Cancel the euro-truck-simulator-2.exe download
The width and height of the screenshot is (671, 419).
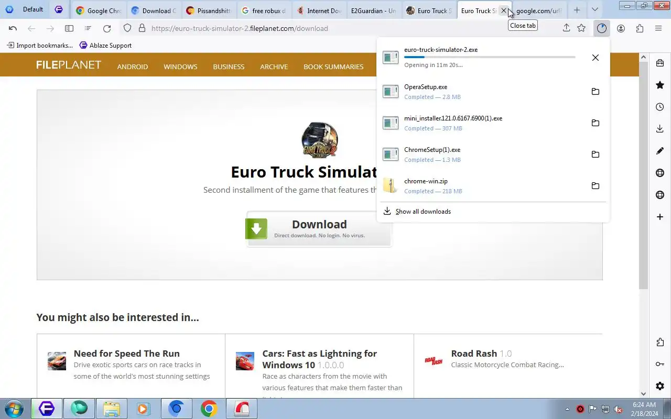pyautogui.click(x=595, y=58)
